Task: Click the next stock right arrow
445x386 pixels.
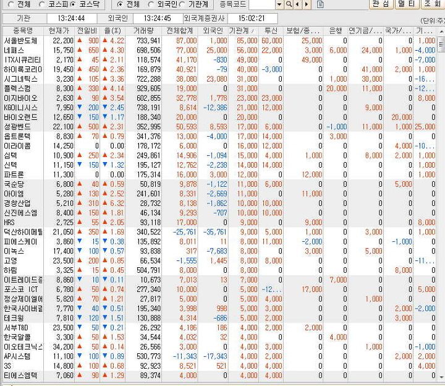Action: 307,4
